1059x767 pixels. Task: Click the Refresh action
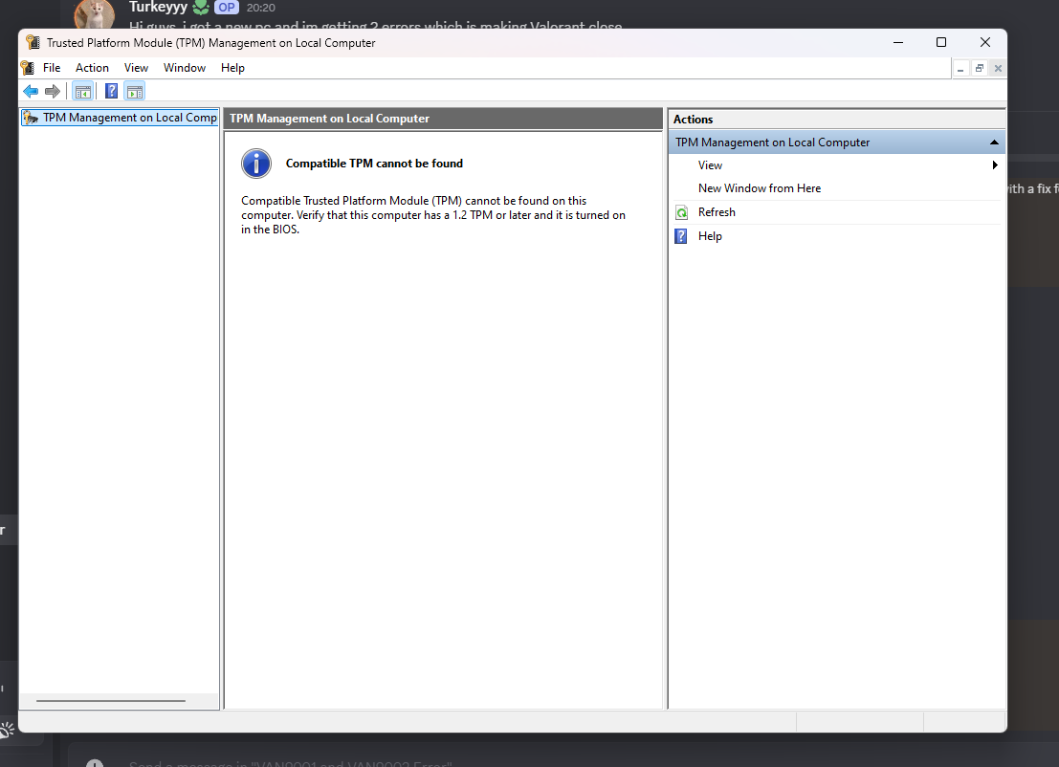click(717, 212)
